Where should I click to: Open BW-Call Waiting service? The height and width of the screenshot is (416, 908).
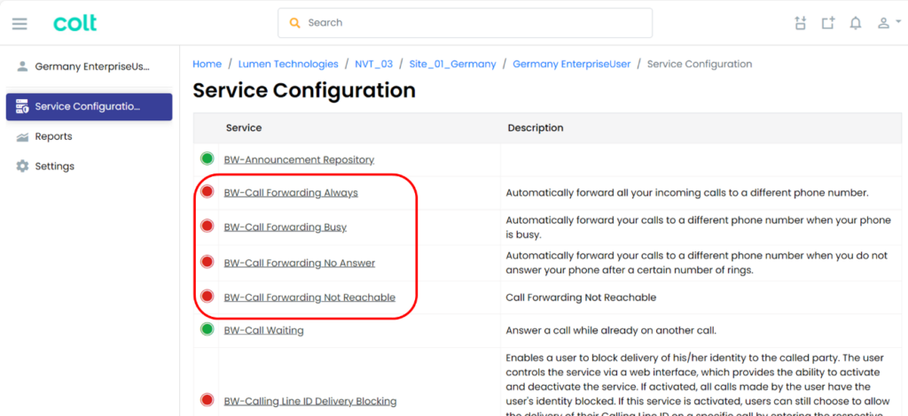click(263, 331)
